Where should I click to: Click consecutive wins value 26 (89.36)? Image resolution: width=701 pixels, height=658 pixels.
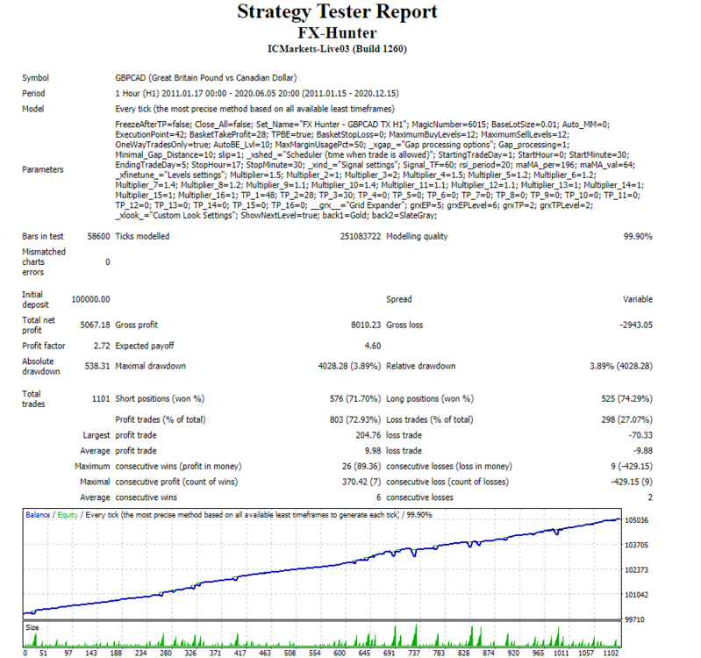click(x=361, y=467)
